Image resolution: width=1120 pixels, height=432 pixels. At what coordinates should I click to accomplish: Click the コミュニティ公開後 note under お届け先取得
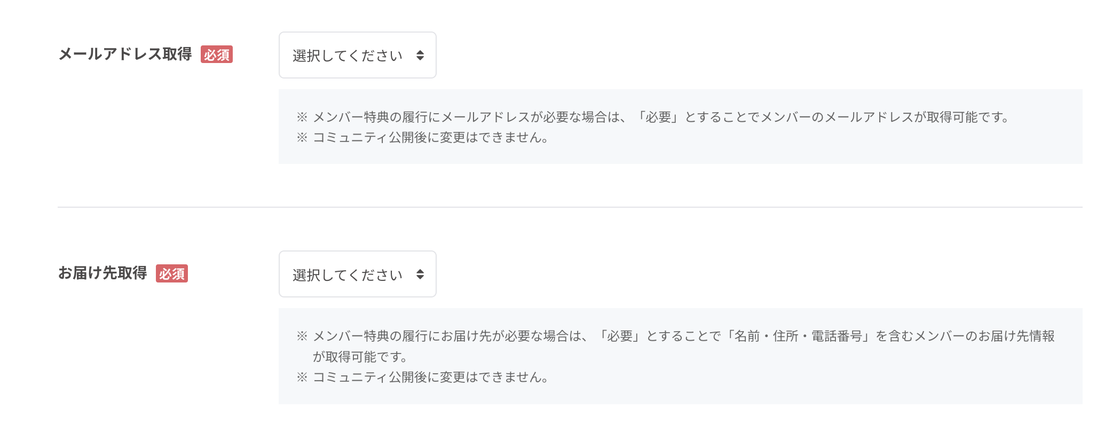(x=430, y=377)
